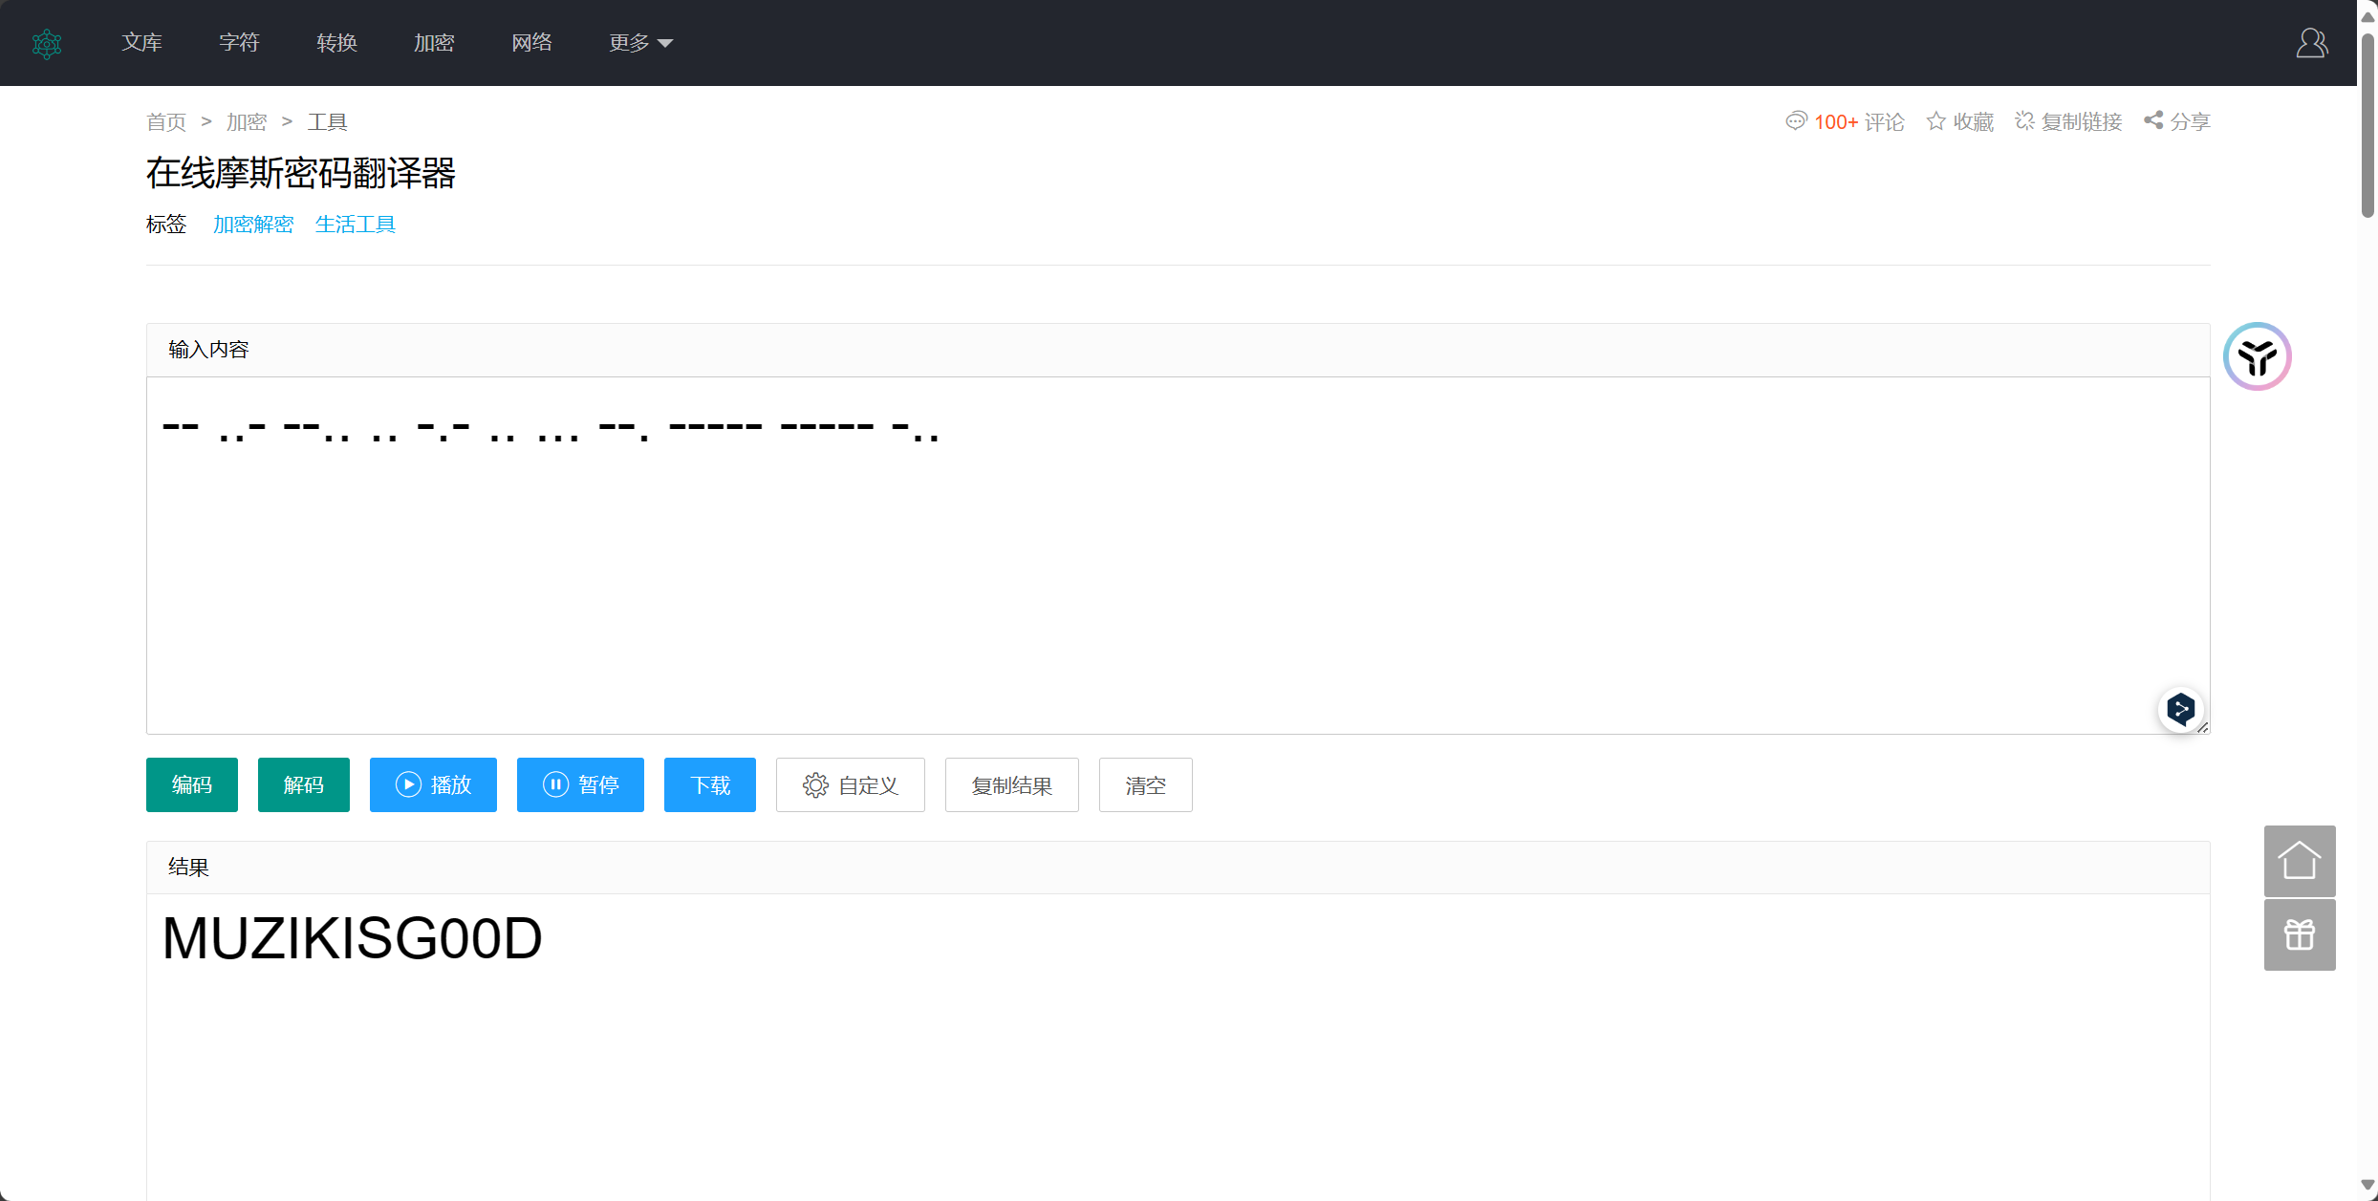2378x1201 pixels.
Task: Open the user account profile icon
Action: tap(2311, 43)
